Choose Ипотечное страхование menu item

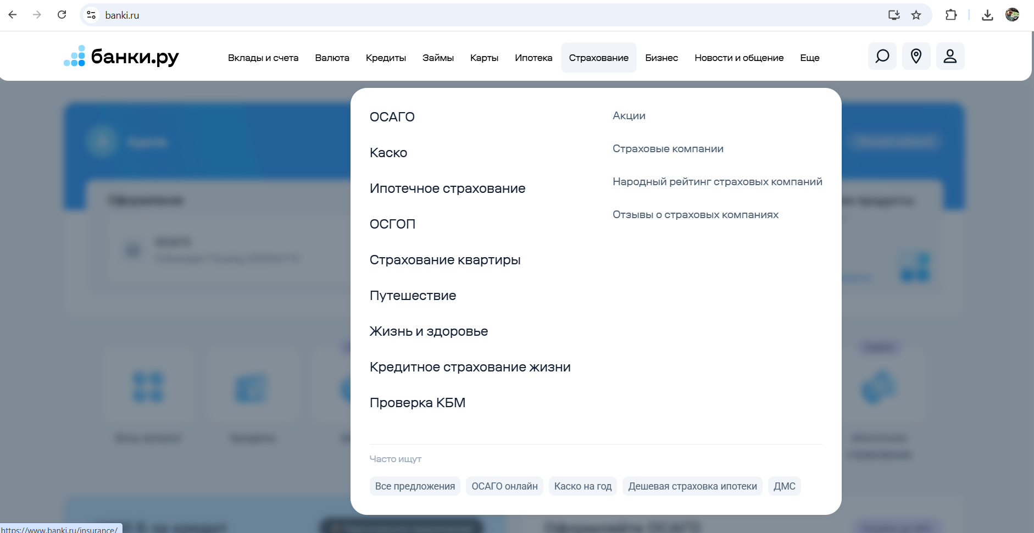[447, 188]
